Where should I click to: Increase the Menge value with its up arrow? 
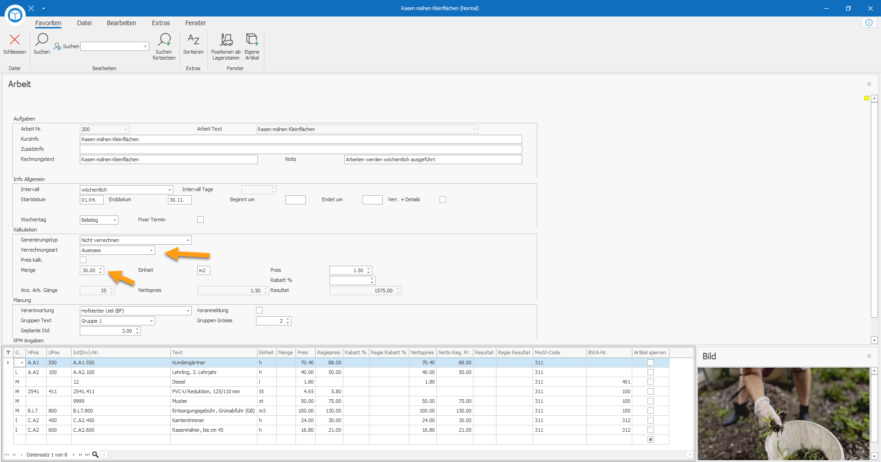pyautogui.click(x=100, y=269)
